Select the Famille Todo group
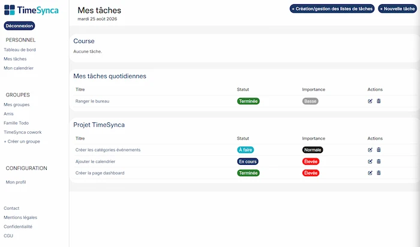Screen dimensions: 420x247 (x=16, y=123)
